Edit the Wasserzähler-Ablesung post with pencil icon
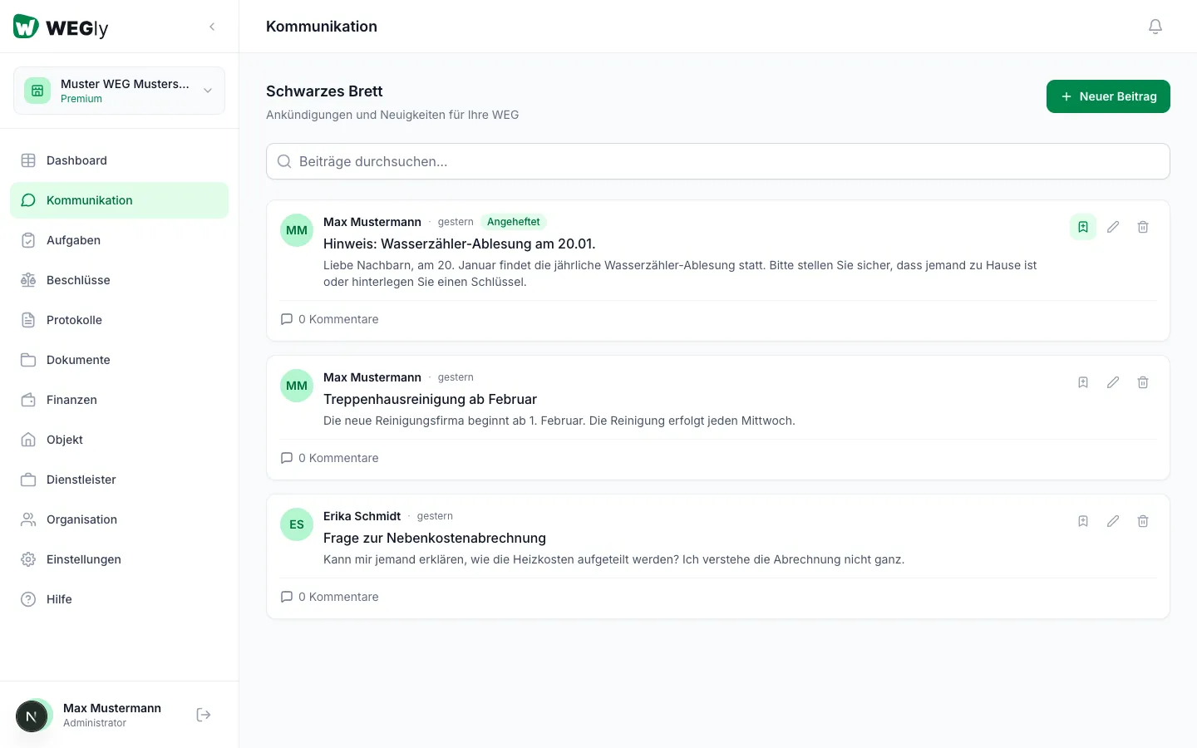The image size is (1197, 748). click(1113, 227)
